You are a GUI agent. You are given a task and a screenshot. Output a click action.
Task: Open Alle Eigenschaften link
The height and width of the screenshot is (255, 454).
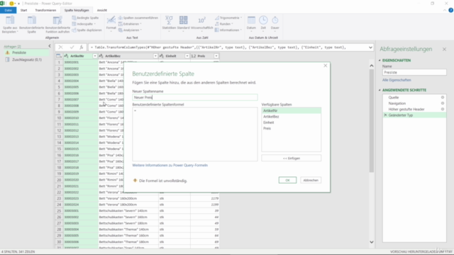point(397,80)
